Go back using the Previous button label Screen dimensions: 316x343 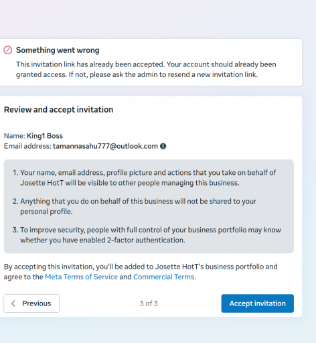pyautogui.click(x=37, y=303)
